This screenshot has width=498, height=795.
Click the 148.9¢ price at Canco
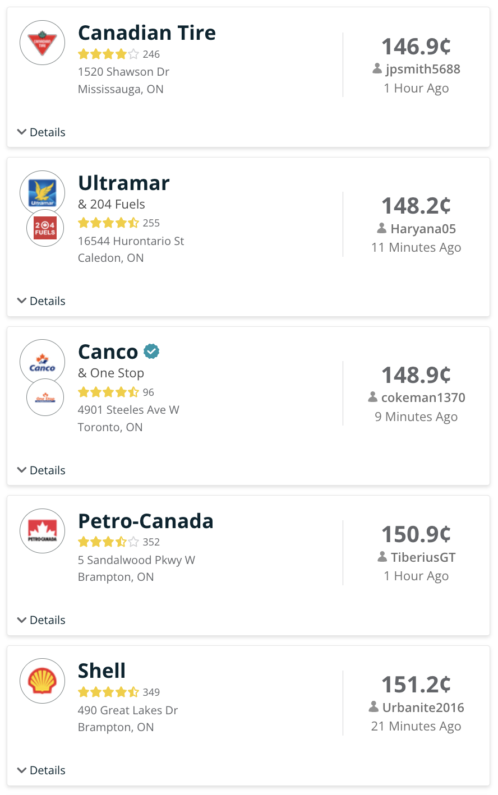pyautogui.click(x=416, y=375)
